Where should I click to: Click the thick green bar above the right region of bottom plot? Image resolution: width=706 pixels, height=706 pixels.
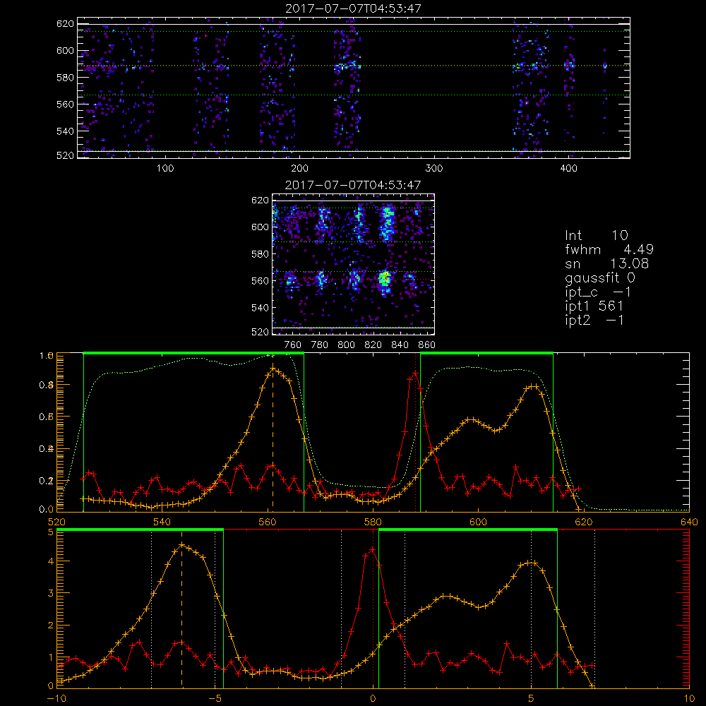coord(468,529)
